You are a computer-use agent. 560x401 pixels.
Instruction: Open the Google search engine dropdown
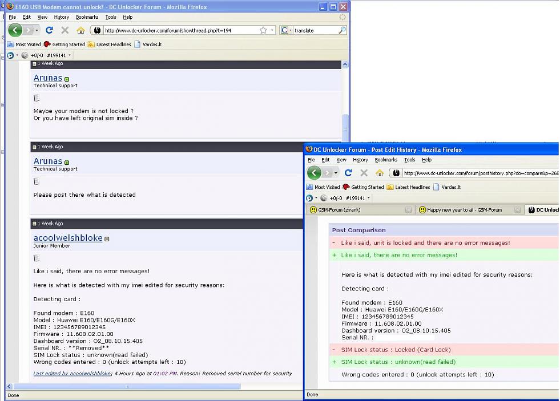pos(285,30)
